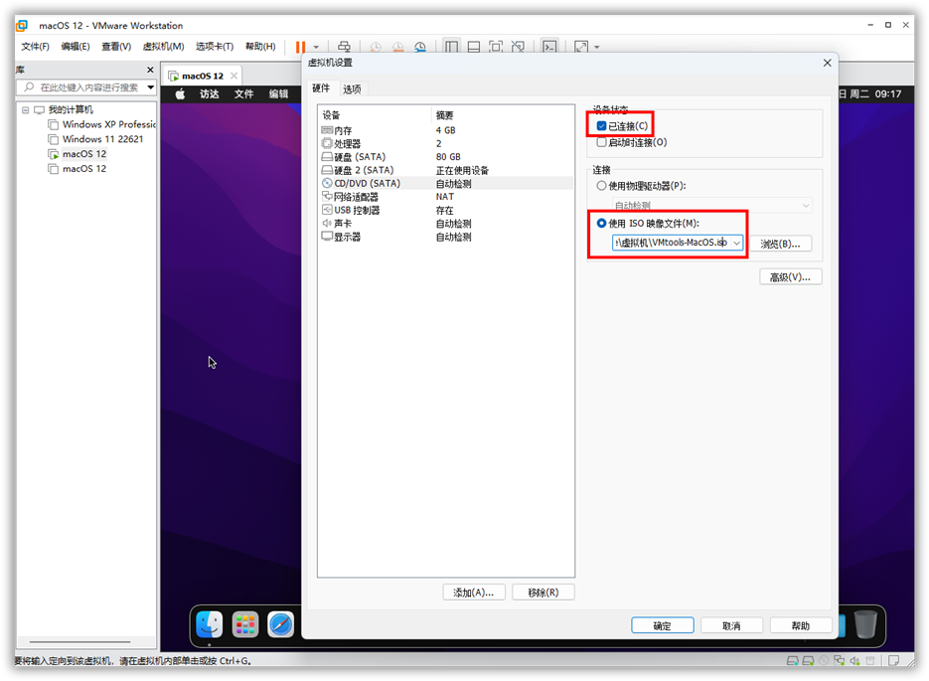
Task: Toggle the Connected (已连接) checkbox
Action: point(601,125)
